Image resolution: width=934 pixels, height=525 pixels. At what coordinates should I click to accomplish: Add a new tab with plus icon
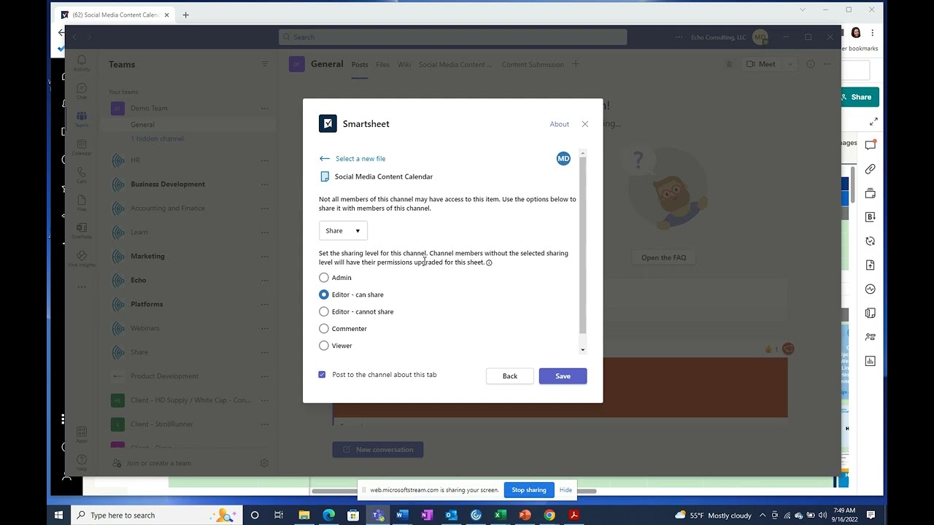575,64
